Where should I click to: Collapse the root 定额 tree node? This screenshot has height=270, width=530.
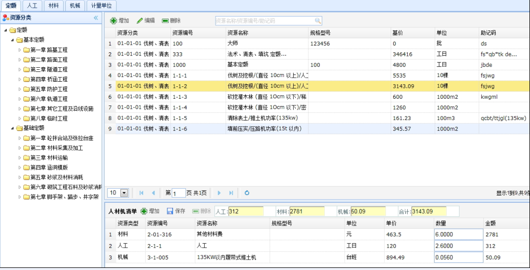[x=6, y=31]
